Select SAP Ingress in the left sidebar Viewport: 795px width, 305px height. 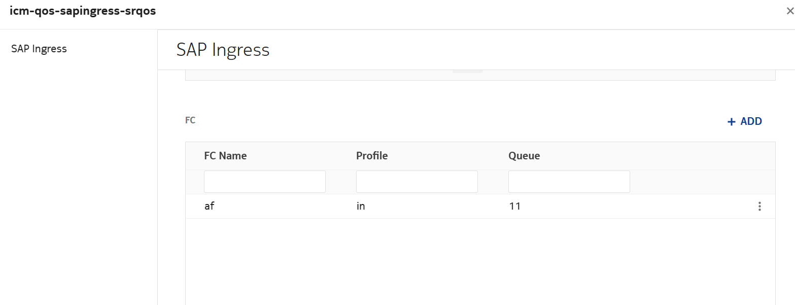pos(39,49)
